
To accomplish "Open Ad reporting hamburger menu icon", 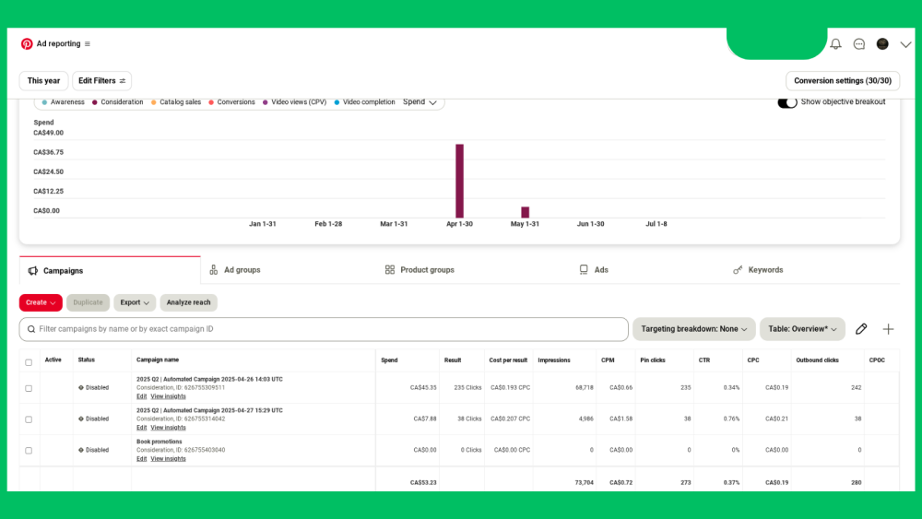I will [x=88, y=44].
